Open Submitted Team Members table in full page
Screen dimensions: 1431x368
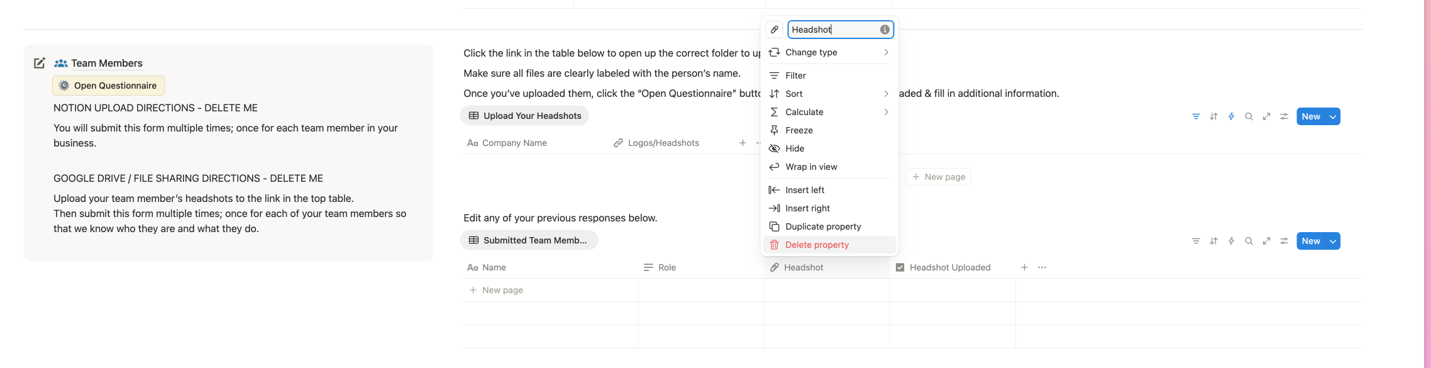tap(1266, 241)
